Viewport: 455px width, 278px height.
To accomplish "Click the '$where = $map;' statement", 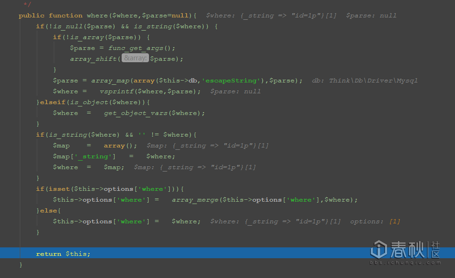I will 89,167.
